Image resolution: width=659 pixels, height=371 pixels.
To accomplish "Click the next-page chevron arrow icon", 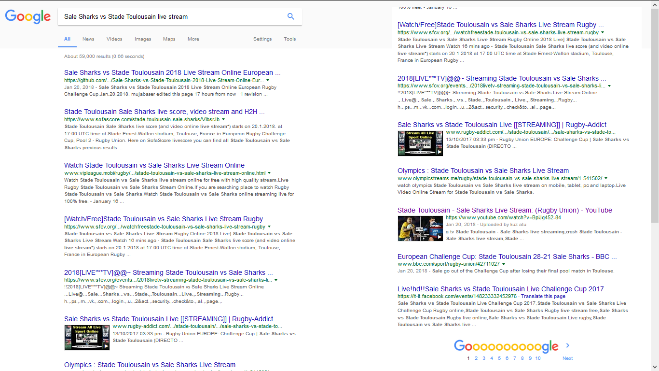I will [568, 345].
